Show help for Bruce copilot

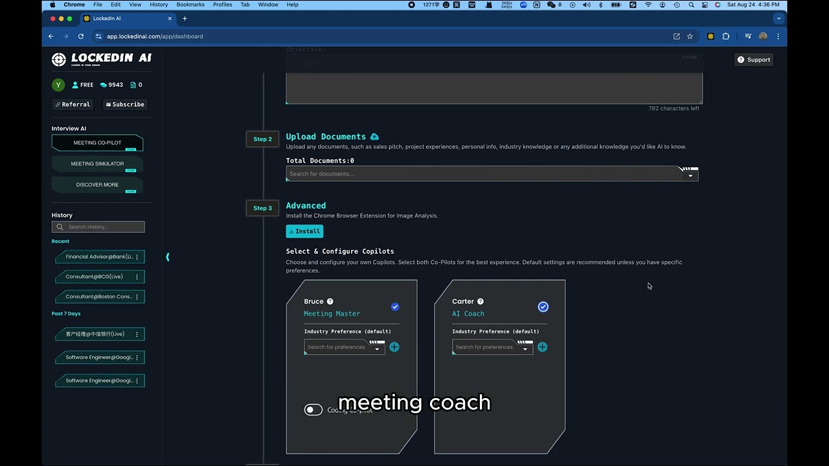coord(330,302)
